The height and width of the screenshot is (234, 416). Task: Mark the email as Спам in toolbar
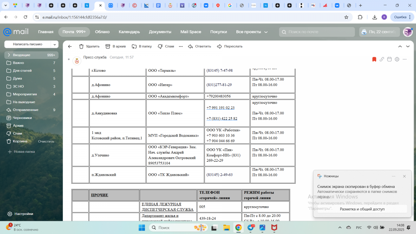(x=166, y=46)
